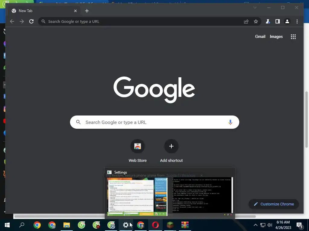Select the New Tab browser tab
This screenshot has height=231, width=309.
[44, 11]
